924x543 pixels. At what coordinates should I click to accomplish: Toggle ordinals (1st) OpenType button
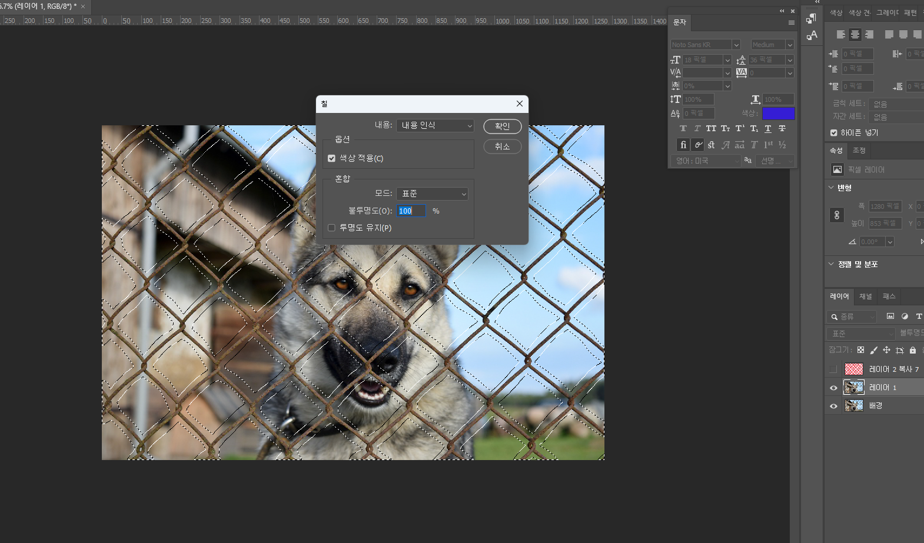click(768, 145)
